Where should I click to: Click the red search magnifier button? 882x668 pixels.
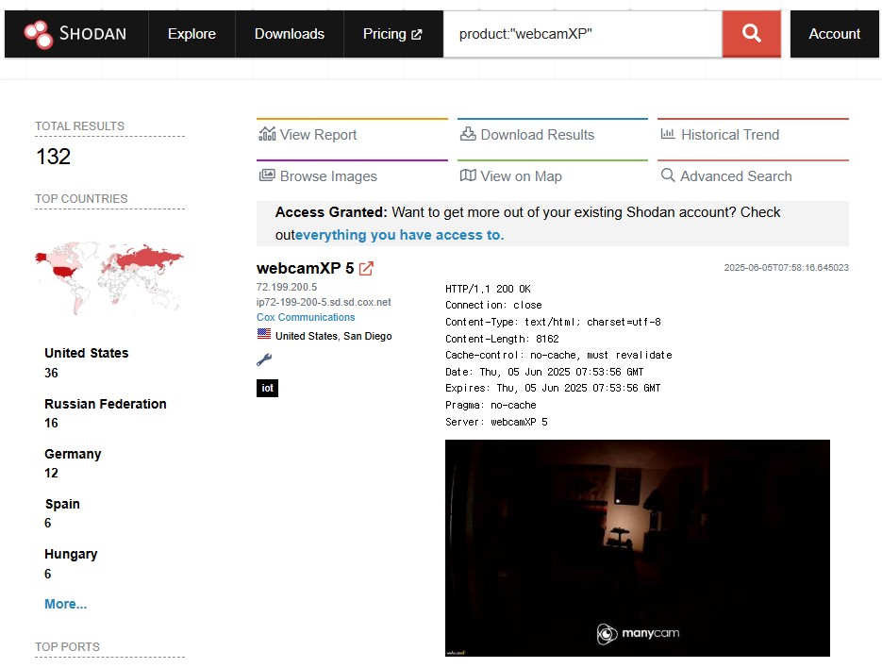tap(752, 34)
